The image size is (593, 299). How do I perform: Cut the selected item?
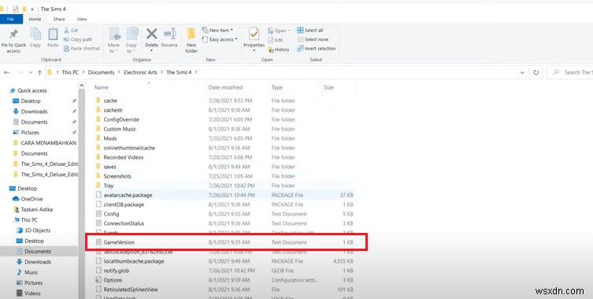71,30
